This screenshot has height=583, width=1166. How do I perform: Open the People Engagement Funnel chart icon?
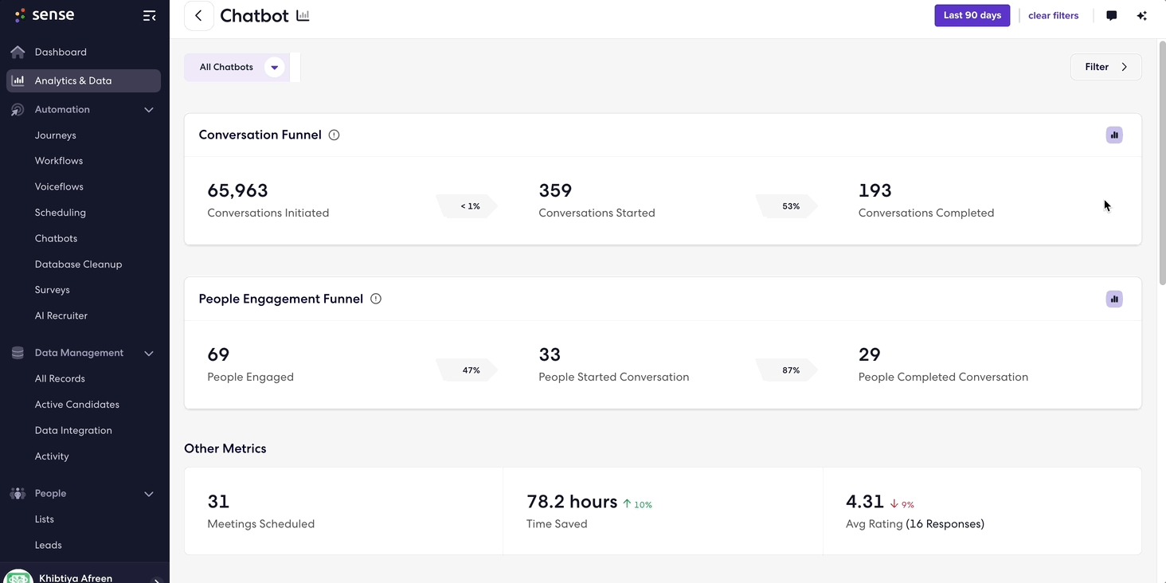[1113, 299]
